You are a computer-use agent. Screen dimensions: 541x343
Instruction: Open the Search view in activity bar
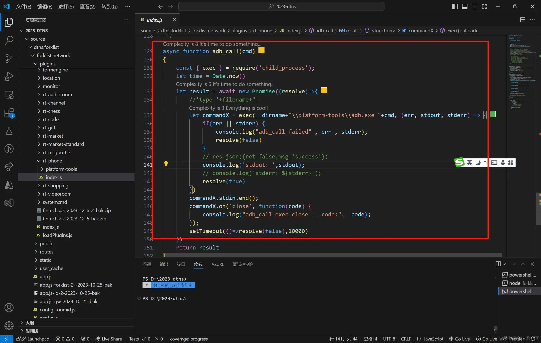pyautogui.click(x=9, y=40)
